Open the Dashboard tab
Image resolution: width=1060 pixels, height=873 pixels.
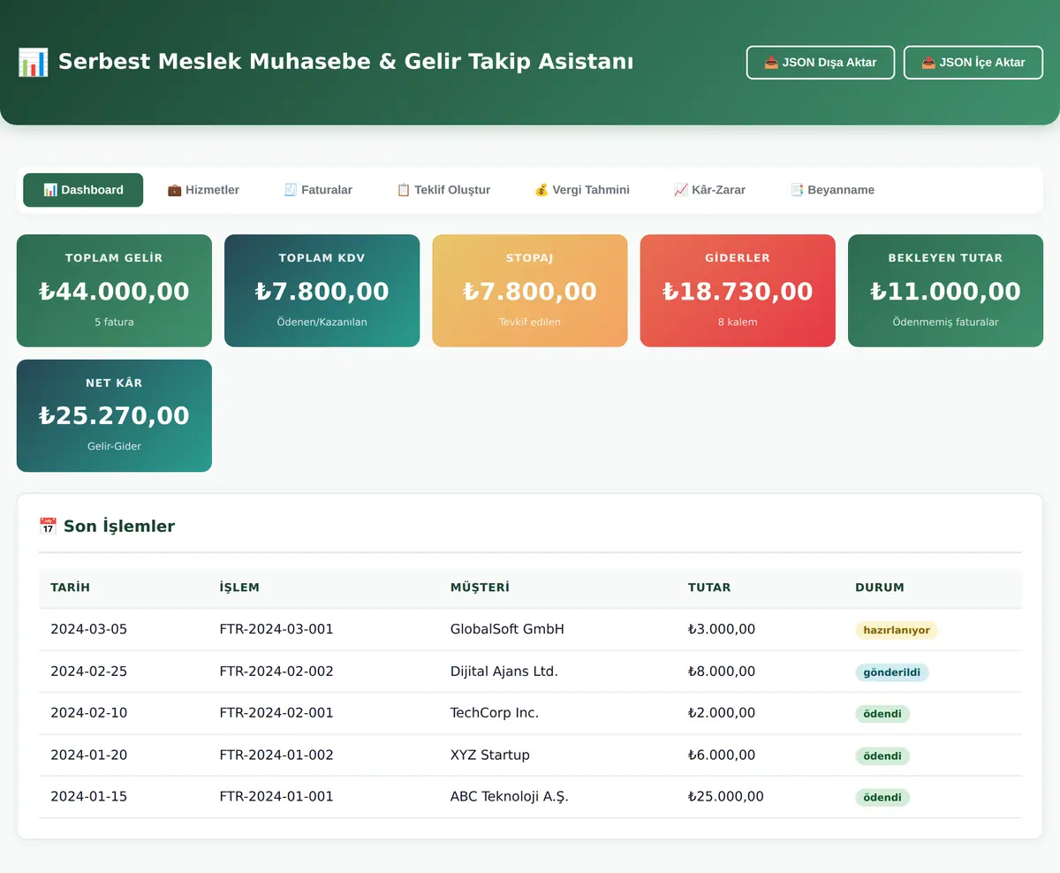(x=83, y=190)
